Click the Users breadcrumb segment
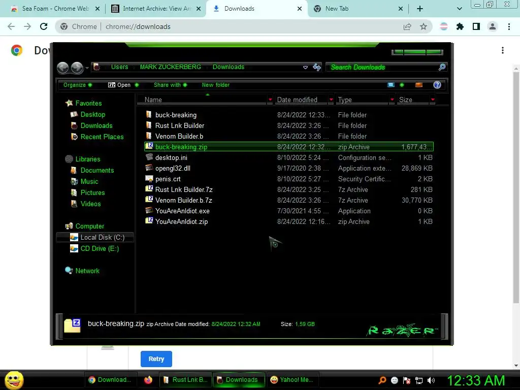 pos(119,67)
